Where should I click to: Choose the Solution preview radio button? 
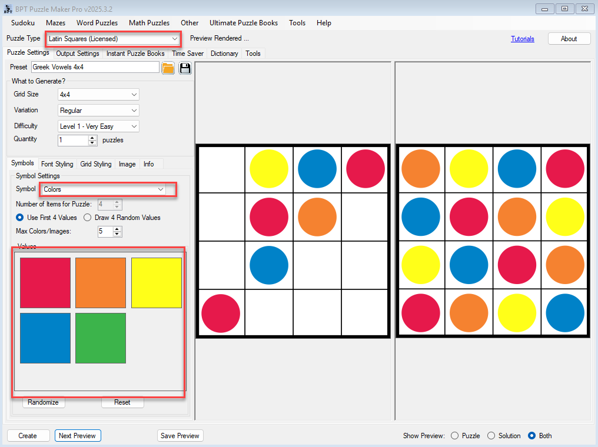[x=491, y=436]
